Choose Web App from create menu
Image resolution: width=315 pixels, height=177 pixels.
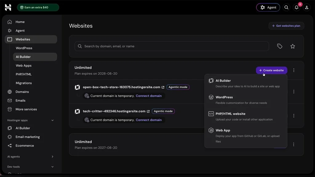pos(246,136)
